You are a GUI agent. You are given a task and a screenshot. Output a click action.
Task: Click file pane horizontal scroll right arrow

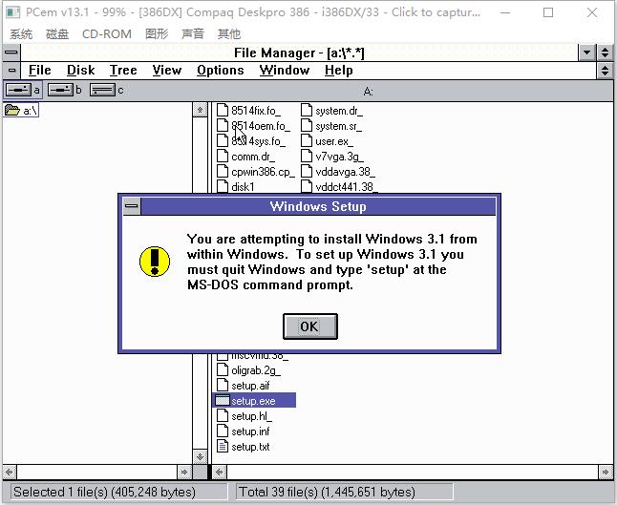pyautogui.click(x=606, y=472)
